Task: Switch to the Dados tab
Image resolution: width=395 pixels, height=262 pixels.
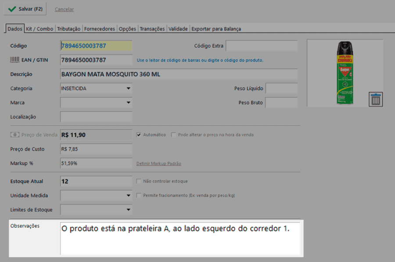Action: 14,29
